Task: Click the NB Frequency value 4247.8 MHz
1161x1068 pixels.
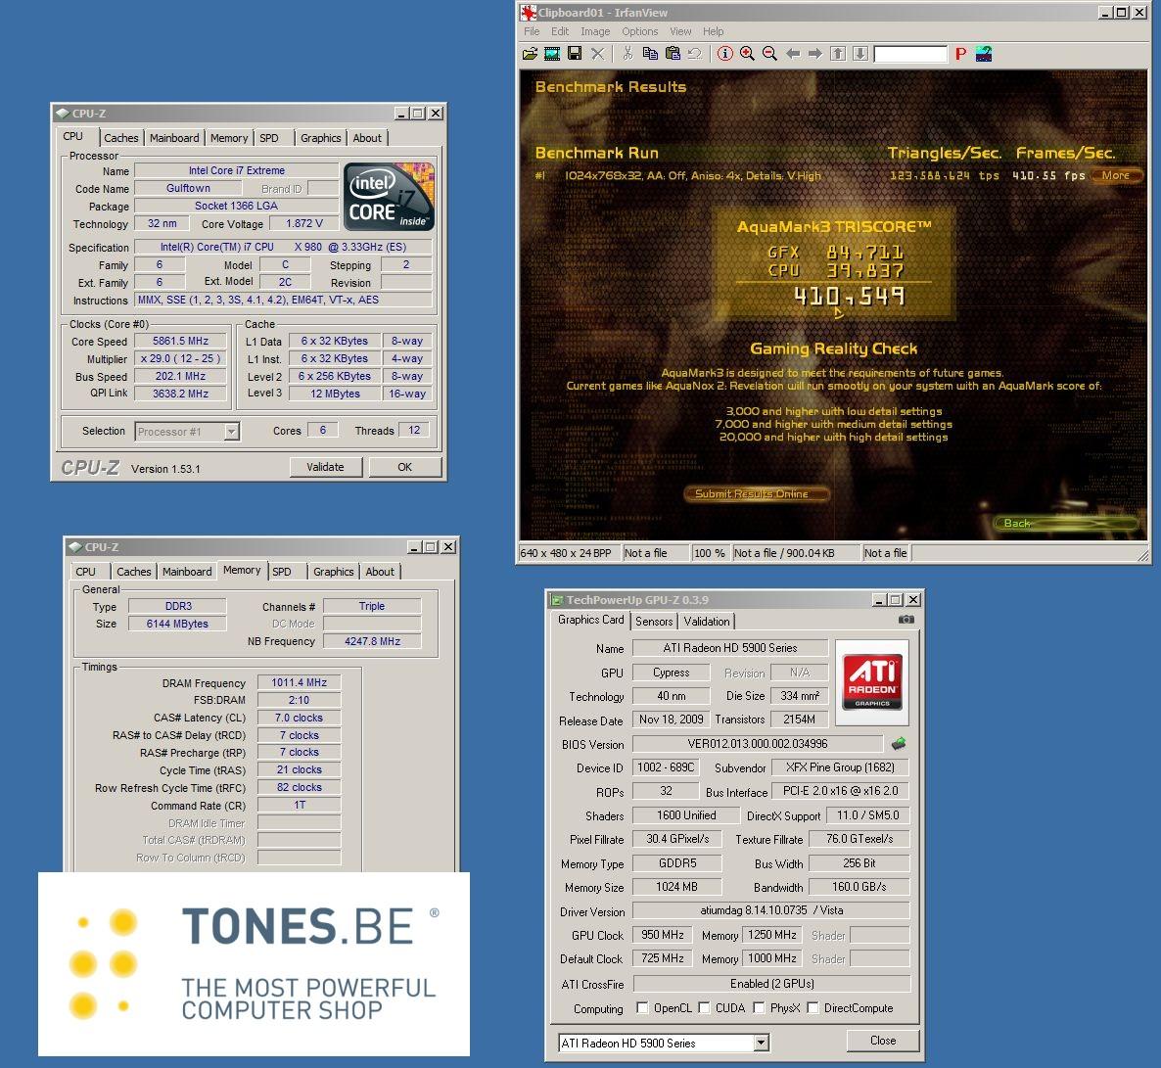Action: click(372, 641)
